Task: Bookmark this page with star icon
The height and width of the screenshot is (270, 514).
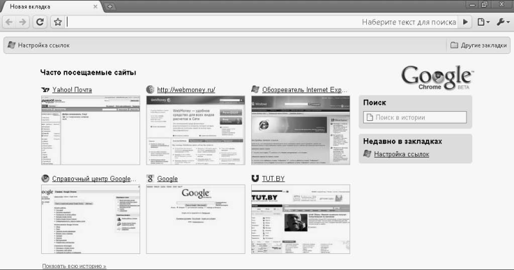Action: pyautogui.click(x=57, y=22)
